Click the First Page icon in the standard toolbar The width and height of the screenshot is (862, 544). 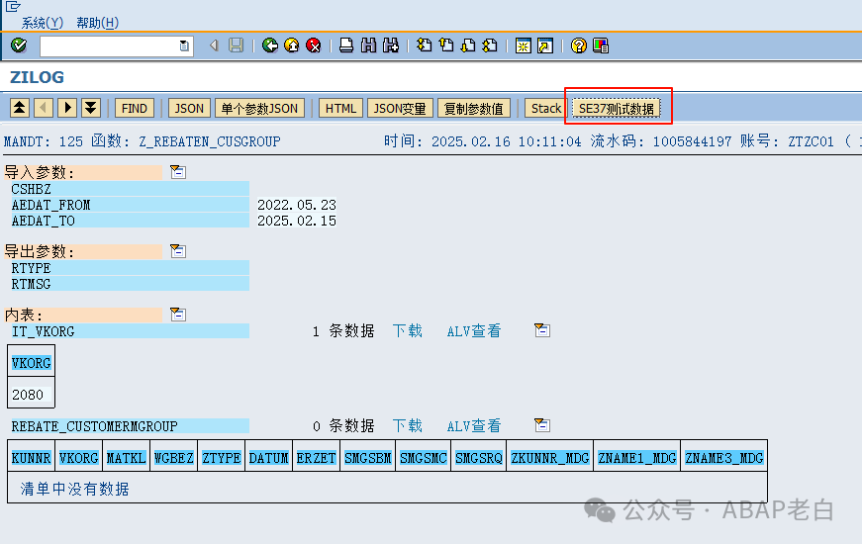point(424,45)
